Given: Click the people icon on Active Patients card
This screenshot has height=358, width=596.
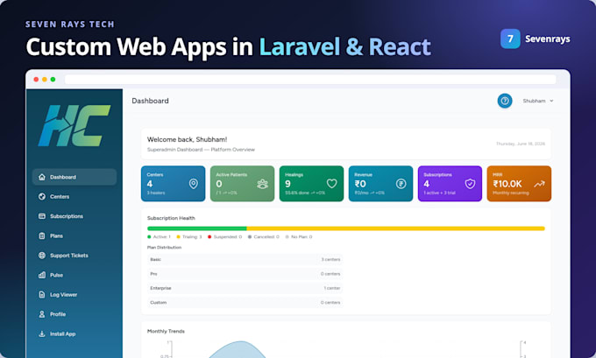Looking at the screenshot, I should pyautogui.click(x=262, y=184).
